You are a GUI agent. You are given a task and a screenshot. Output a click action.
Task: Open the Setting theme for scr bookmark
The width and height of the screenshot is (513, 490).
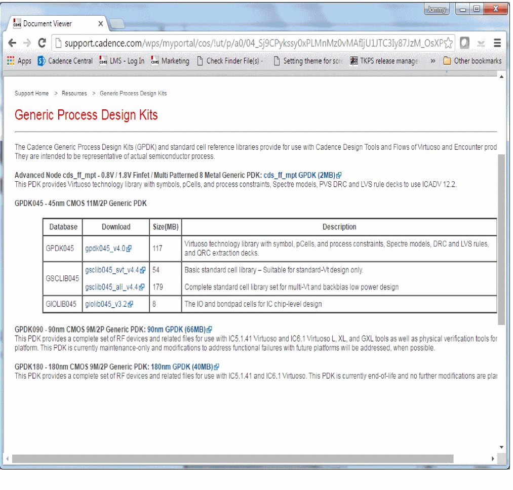[308, 61]
